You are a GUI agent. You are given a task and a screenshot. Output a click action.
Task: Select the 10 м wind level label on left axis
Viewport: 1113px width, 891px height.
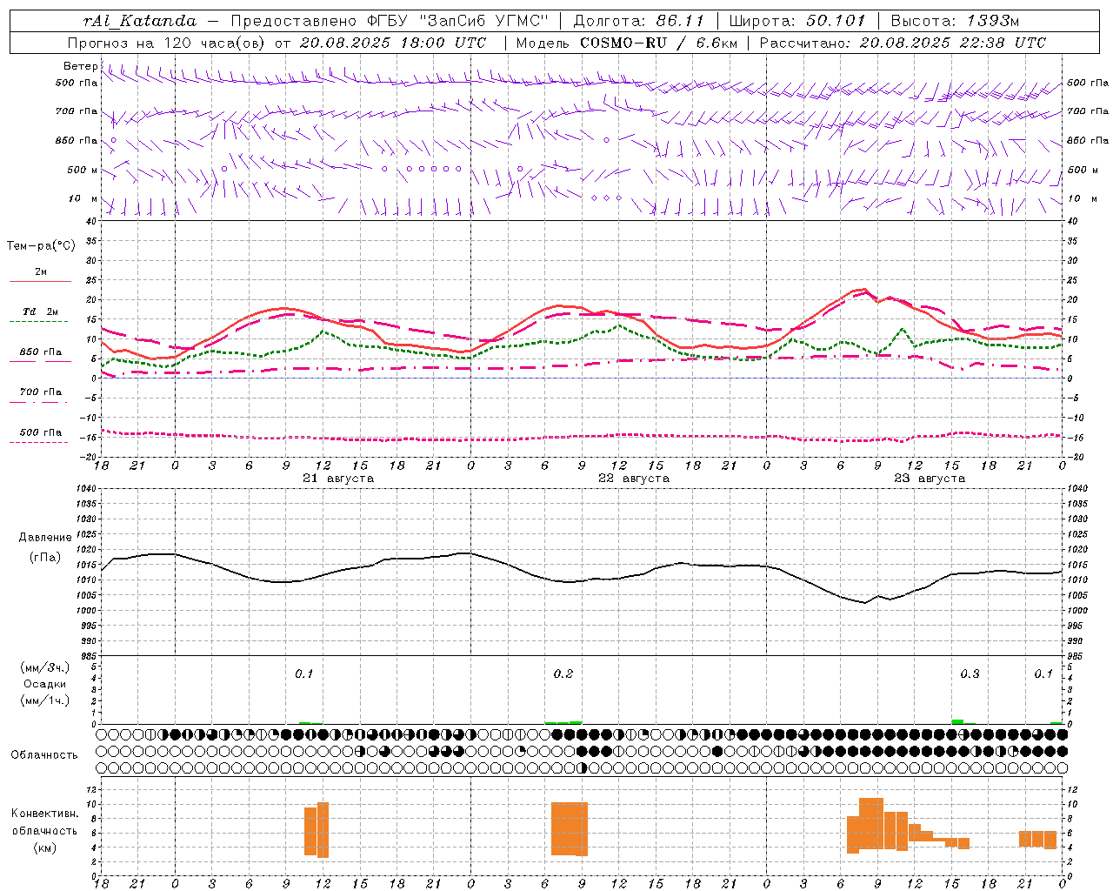(83, 198)
